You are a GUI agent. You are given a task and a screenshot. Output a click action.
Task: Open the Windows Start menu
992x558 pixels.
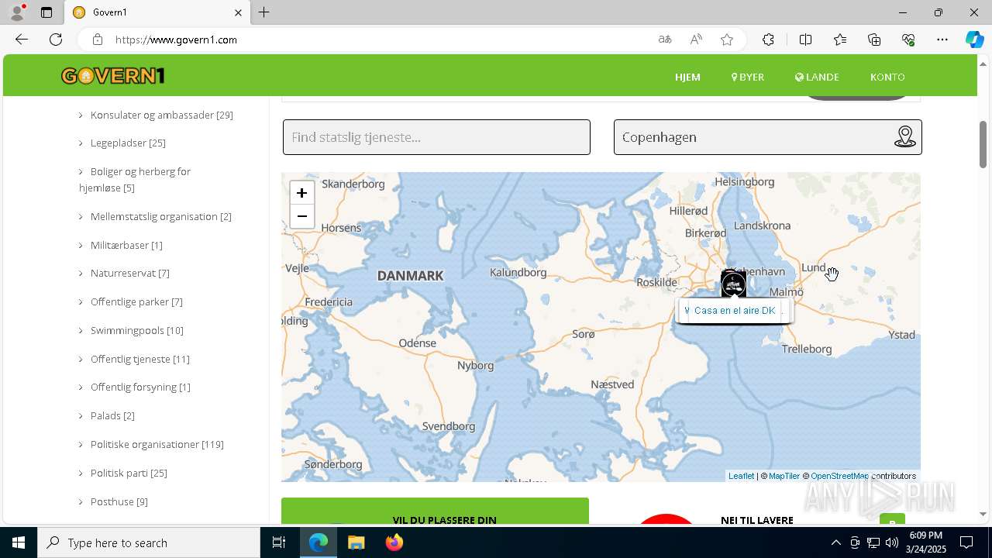tap(19, 542)
